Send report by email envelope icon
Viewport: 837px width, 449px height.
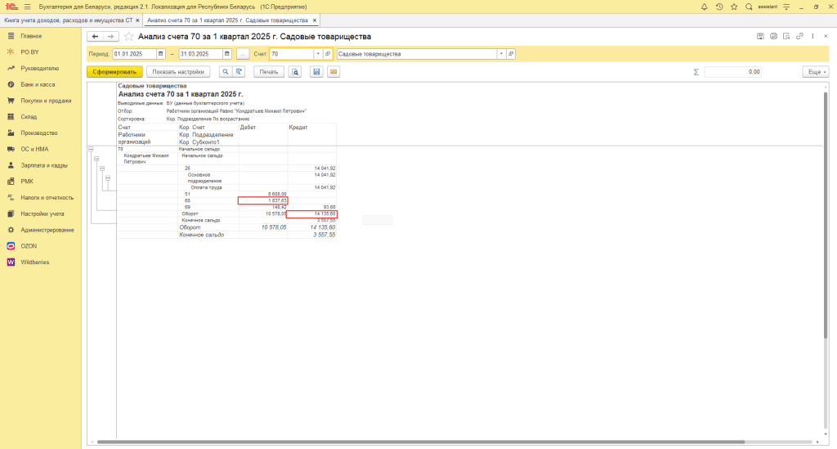tap(333, 71)
